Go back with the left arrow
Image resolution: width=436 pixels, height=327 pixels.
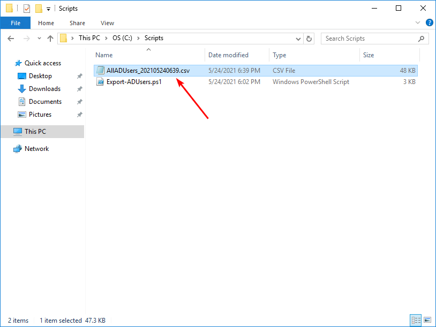(x=11, y=39)
